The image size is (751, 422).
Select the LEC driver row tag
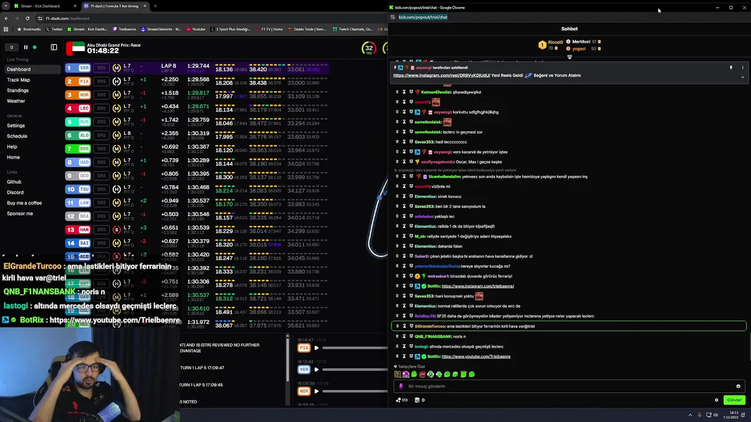78,108
